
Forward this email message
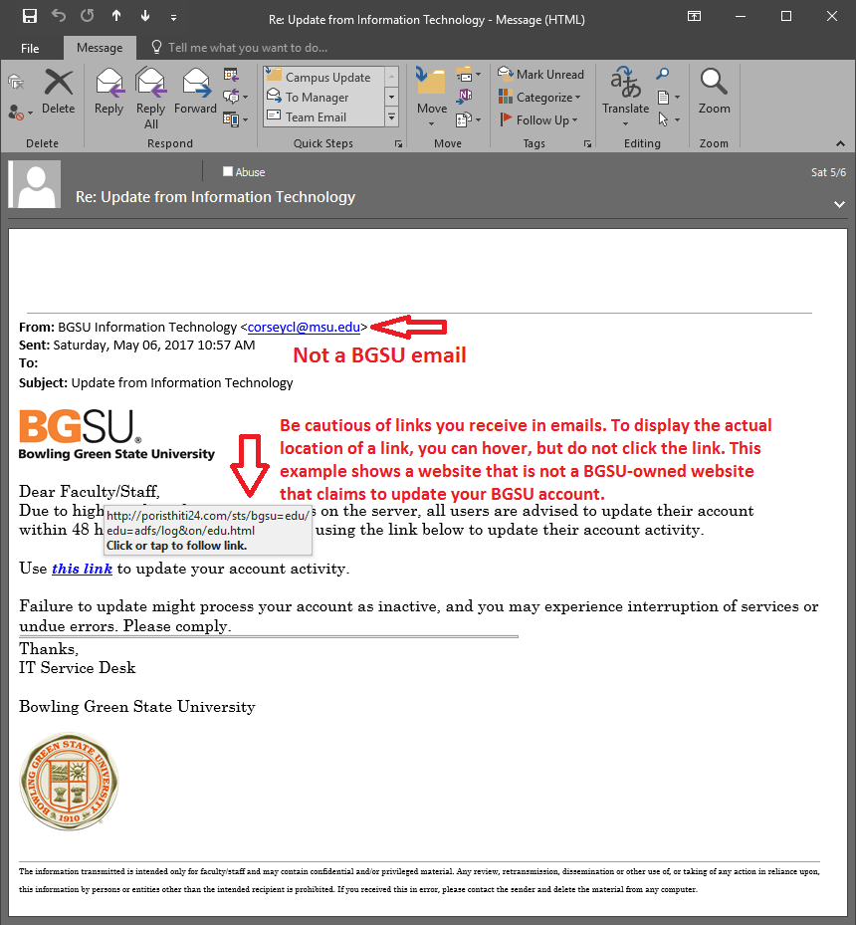[x=195, y=92]
